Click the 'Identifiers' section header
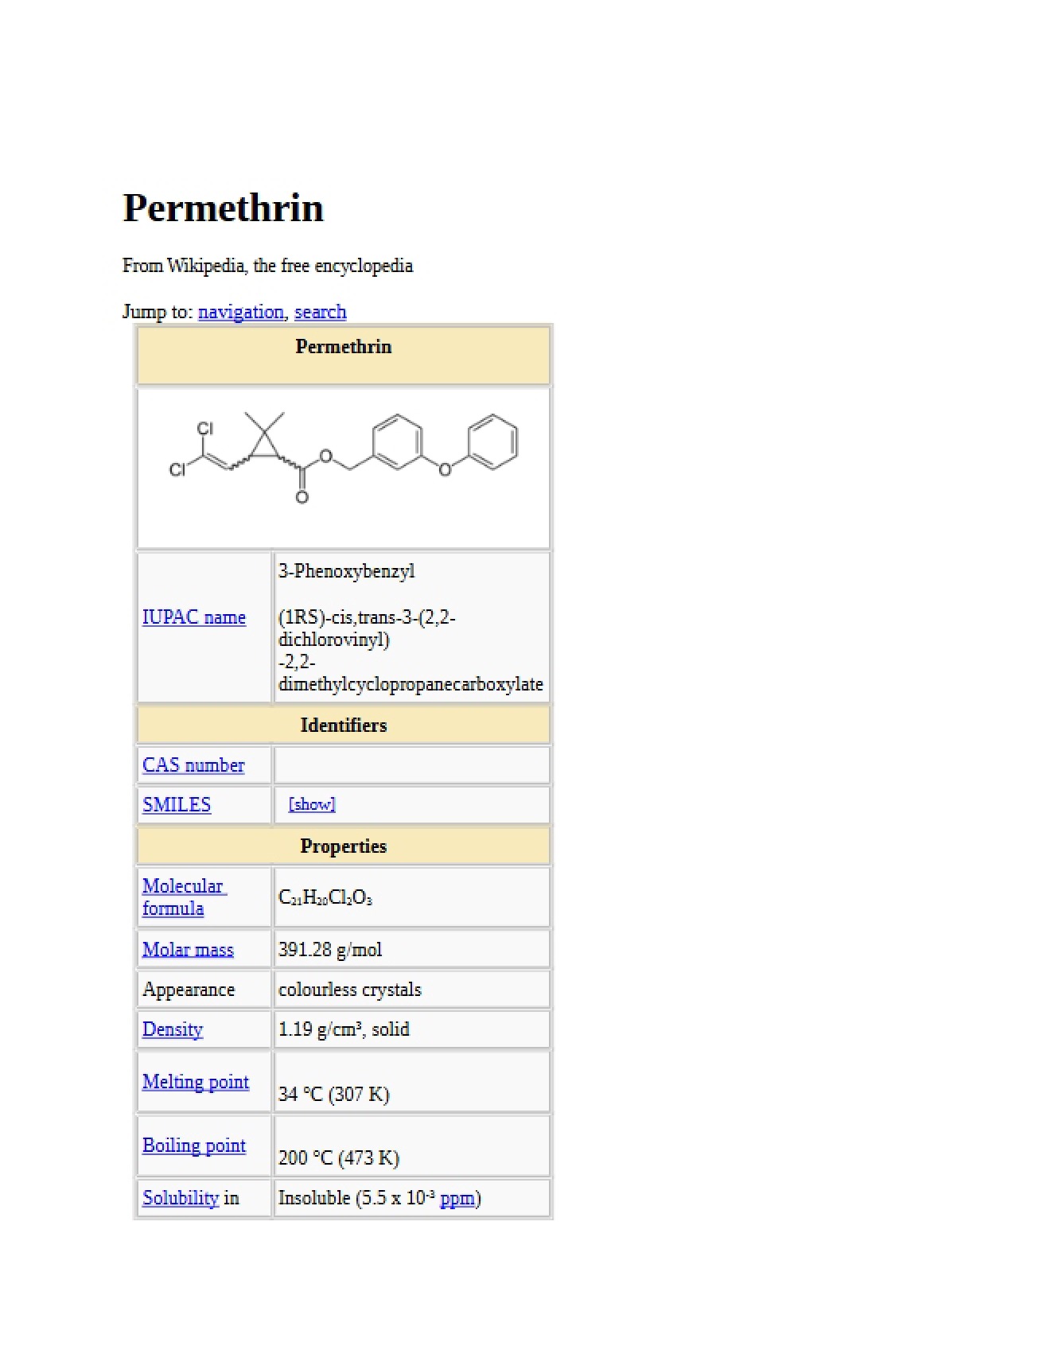1039x1346 pixels. coord(344,726)
